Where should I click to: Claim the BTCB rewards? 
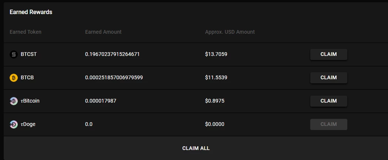pyautogui.click(x=329, y=77)
